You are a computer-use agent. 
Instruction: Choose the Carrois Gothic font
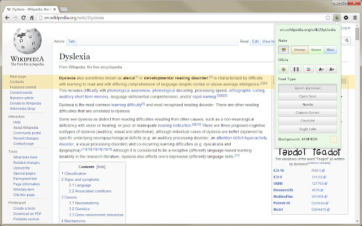(308, 112)
